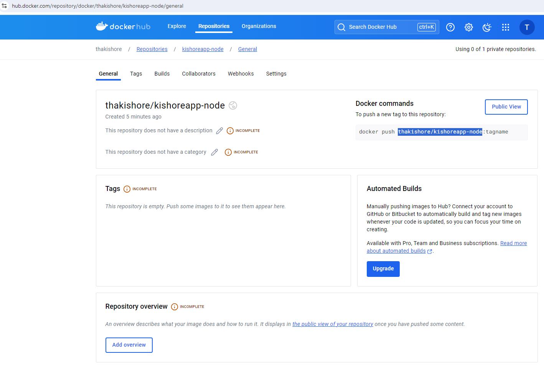Viewport: 544px width, 367px height.
Task: Open the Settings tab
Action: click(x=276, y=74)
